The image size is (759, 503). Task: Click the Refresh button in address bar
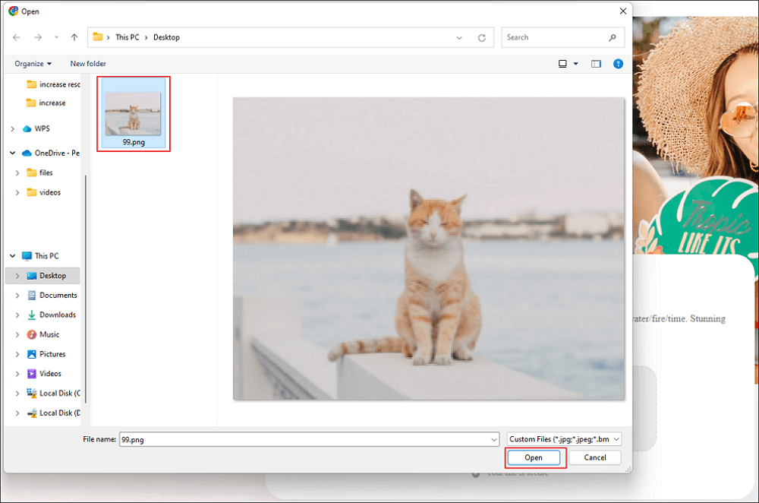(x=481, y=37)
